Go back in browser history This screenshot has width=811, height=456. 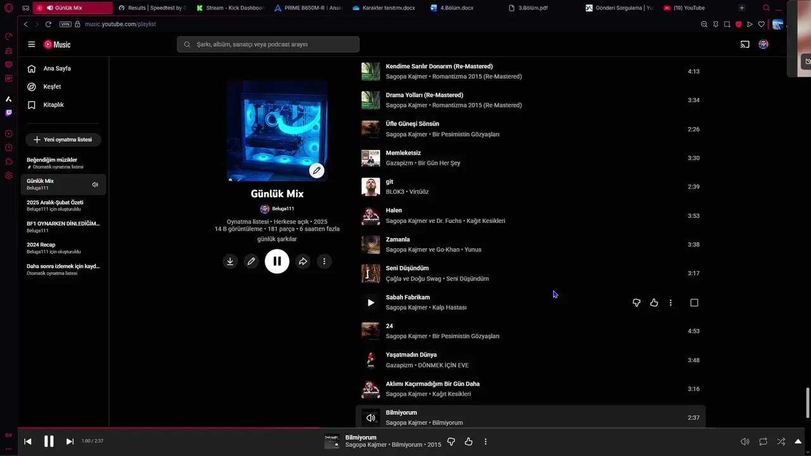(25, 24)
